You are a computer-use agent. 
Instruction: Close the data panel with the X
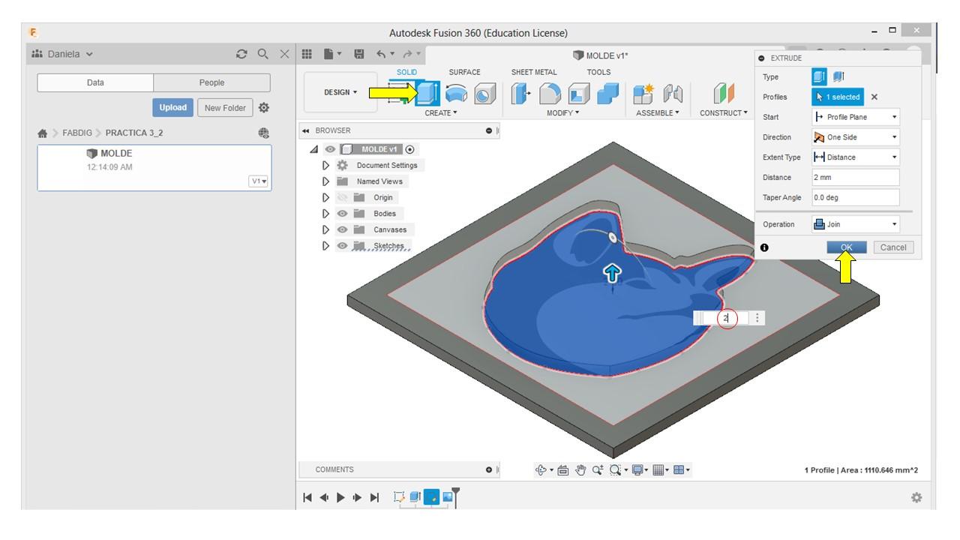point(284,54)
